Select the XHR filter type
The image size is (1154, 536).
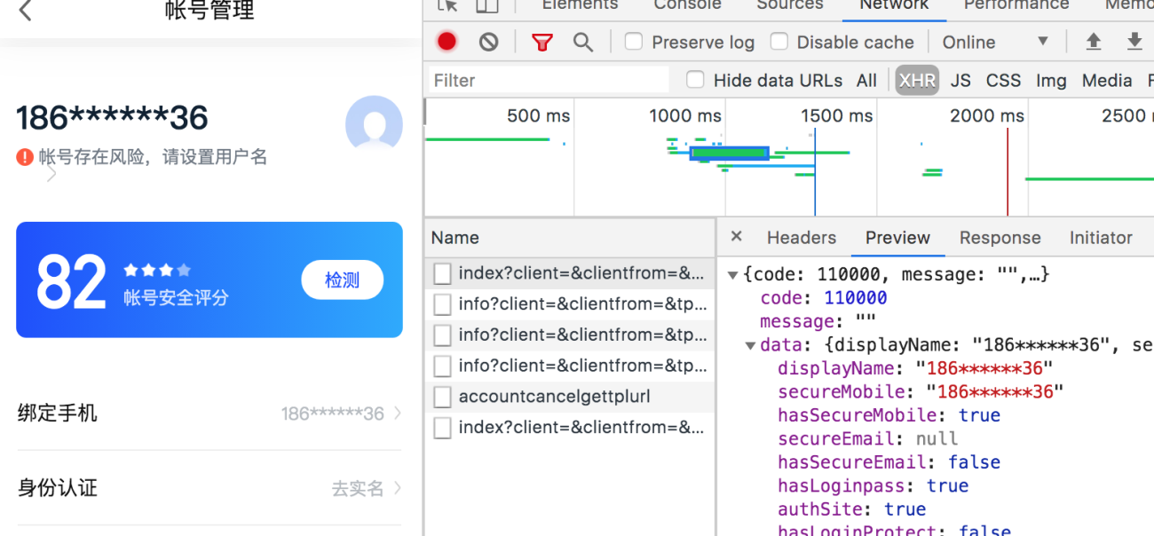917,81
